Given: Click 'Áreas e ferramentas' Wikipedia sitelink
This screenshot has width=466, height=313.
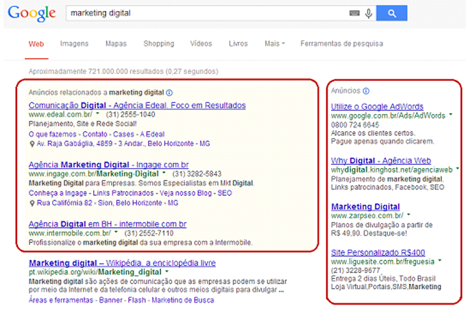Looking at the screenshot, I should 61,300.
